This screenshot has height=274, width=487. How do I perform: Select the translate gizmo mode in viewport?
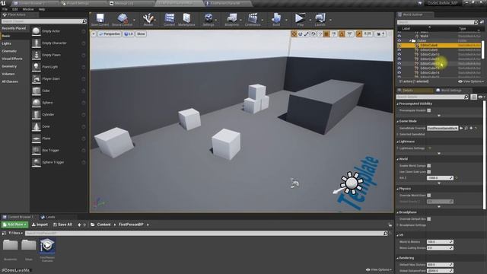coord(294,33)
